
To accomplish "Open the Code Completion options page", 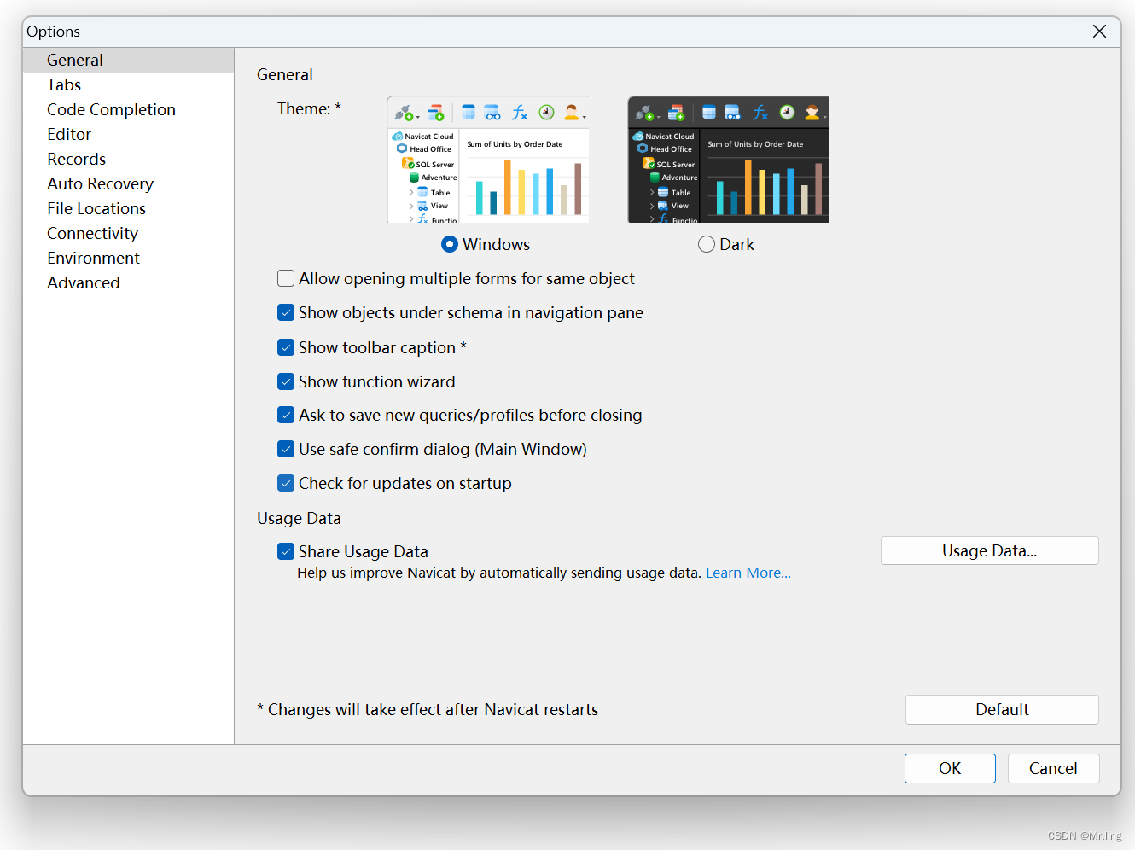I will 128,109.
